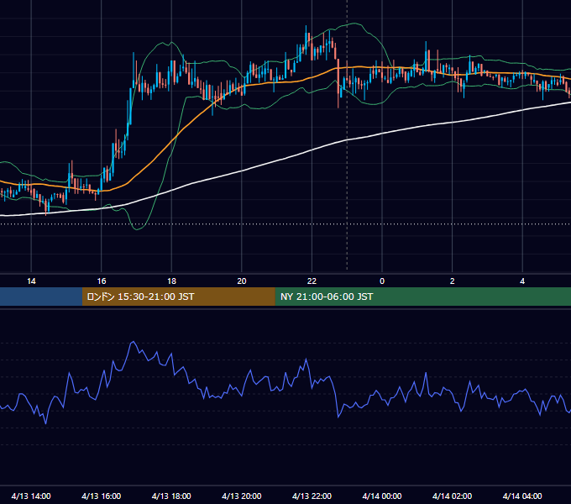The height and width of the screenshot is (504, 571).
Task: Click the blue session band before London
Action: click(x=41, y=297)
